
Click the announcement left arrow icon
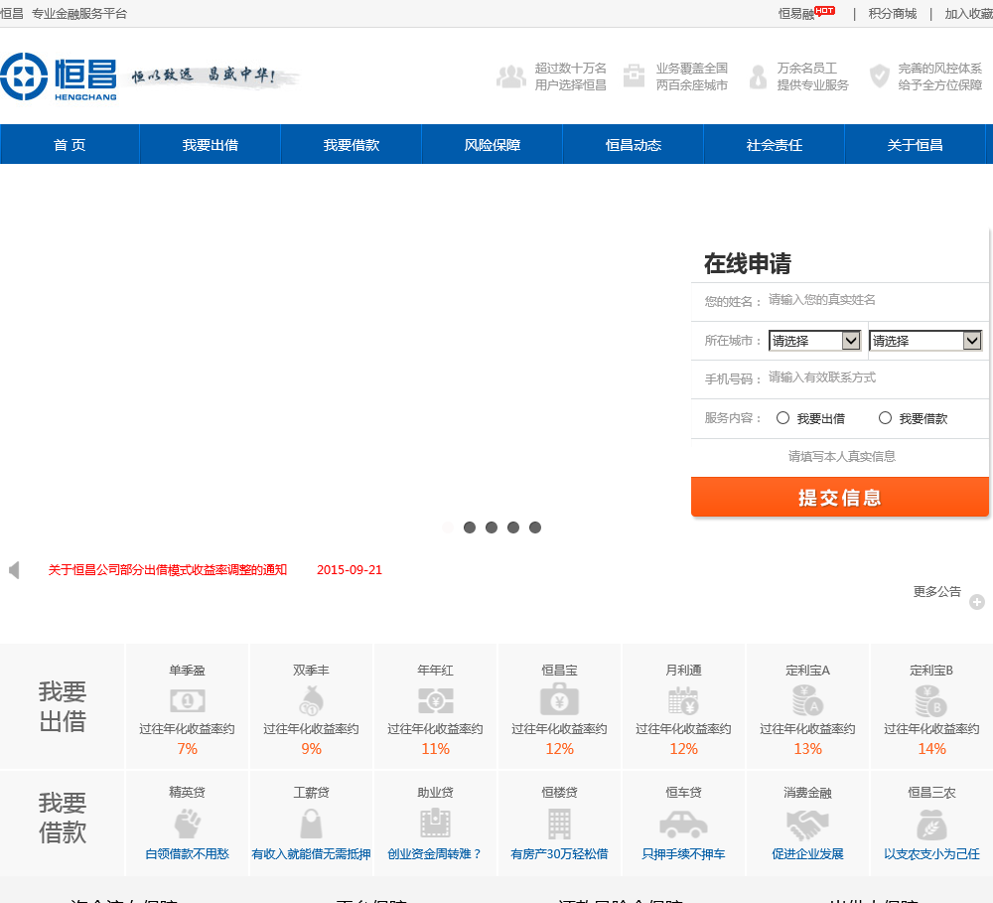click(14, 569)
